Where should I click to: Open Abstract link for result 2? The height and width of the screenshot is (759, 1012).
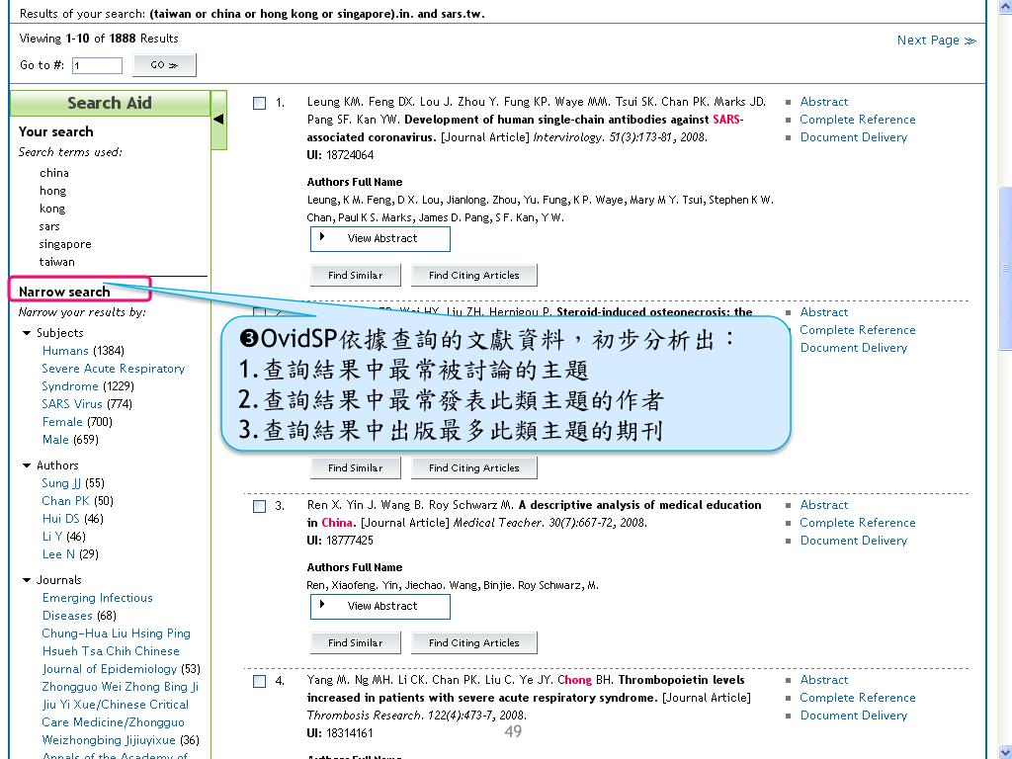(x=823, y=311)
